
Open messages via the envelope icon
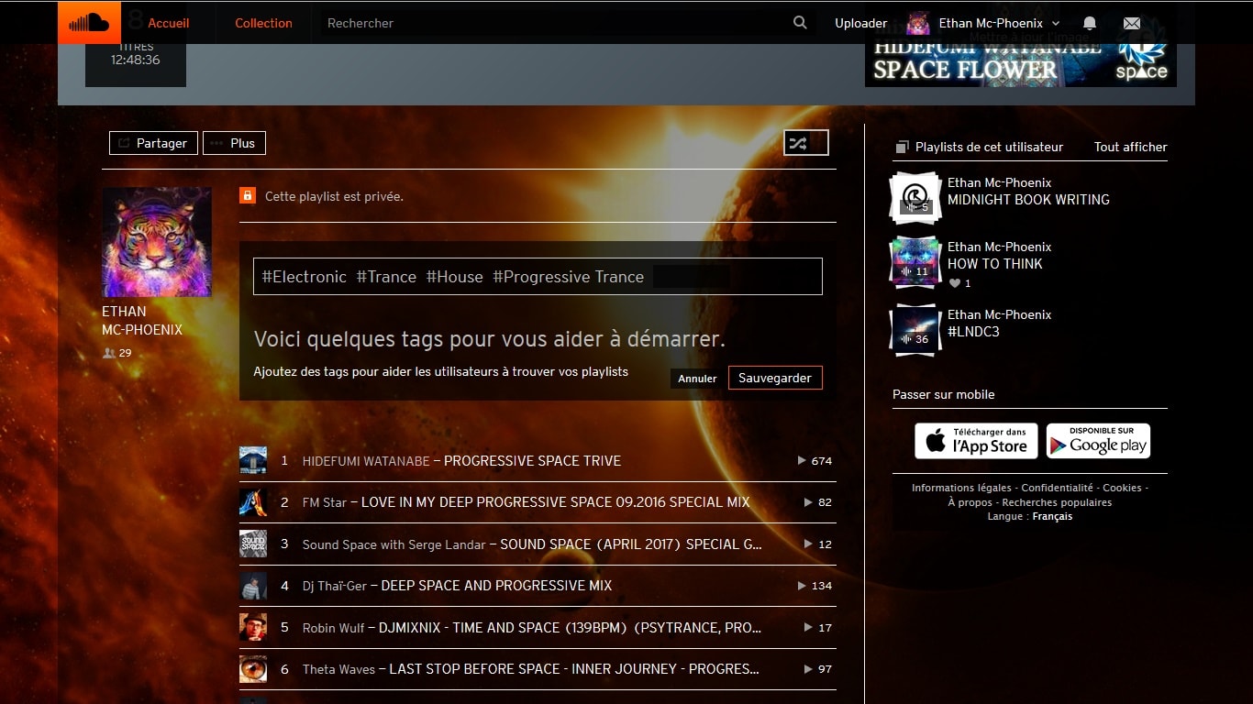(x=1132, y=23)
